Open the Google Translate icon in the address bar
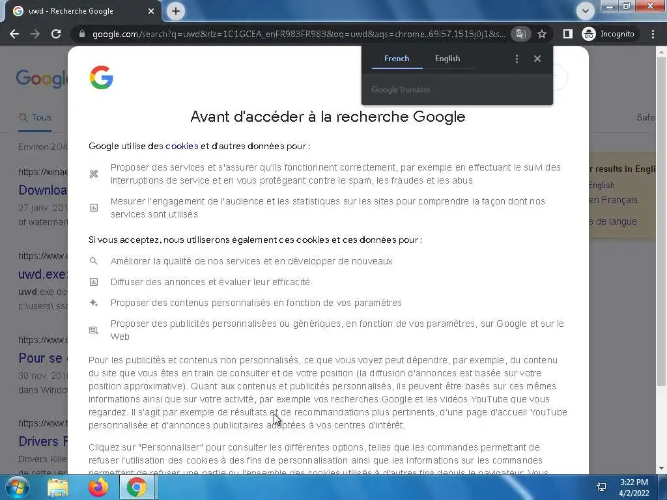Viewport: 667px width, 500px height. [520, 34]
